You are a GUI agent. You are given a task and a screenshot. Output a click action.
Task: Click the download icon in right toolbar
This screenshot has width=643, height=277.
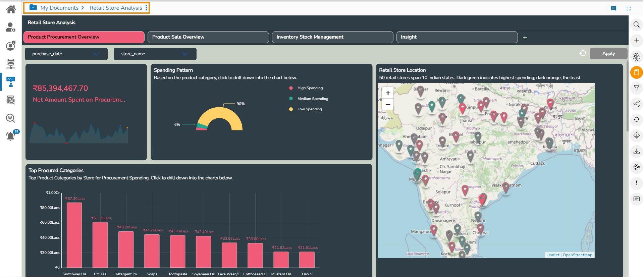click(636, 151)
